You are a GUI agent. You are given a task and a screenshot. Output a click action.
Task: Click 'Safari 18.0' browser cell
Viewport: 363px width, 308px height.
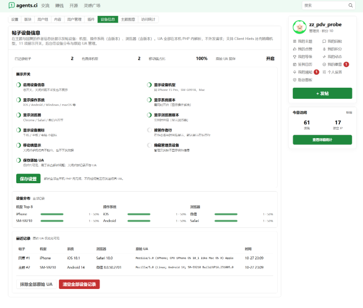click(x=104, y=258)
